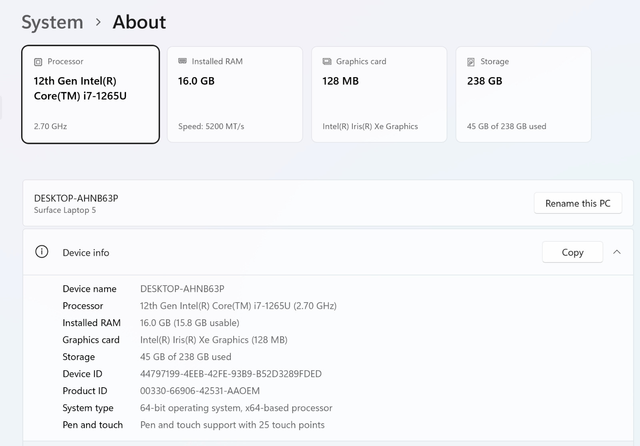Click the Pen and touch value text
The height and width of the screenshot is (446, 640).
[232, 425]
